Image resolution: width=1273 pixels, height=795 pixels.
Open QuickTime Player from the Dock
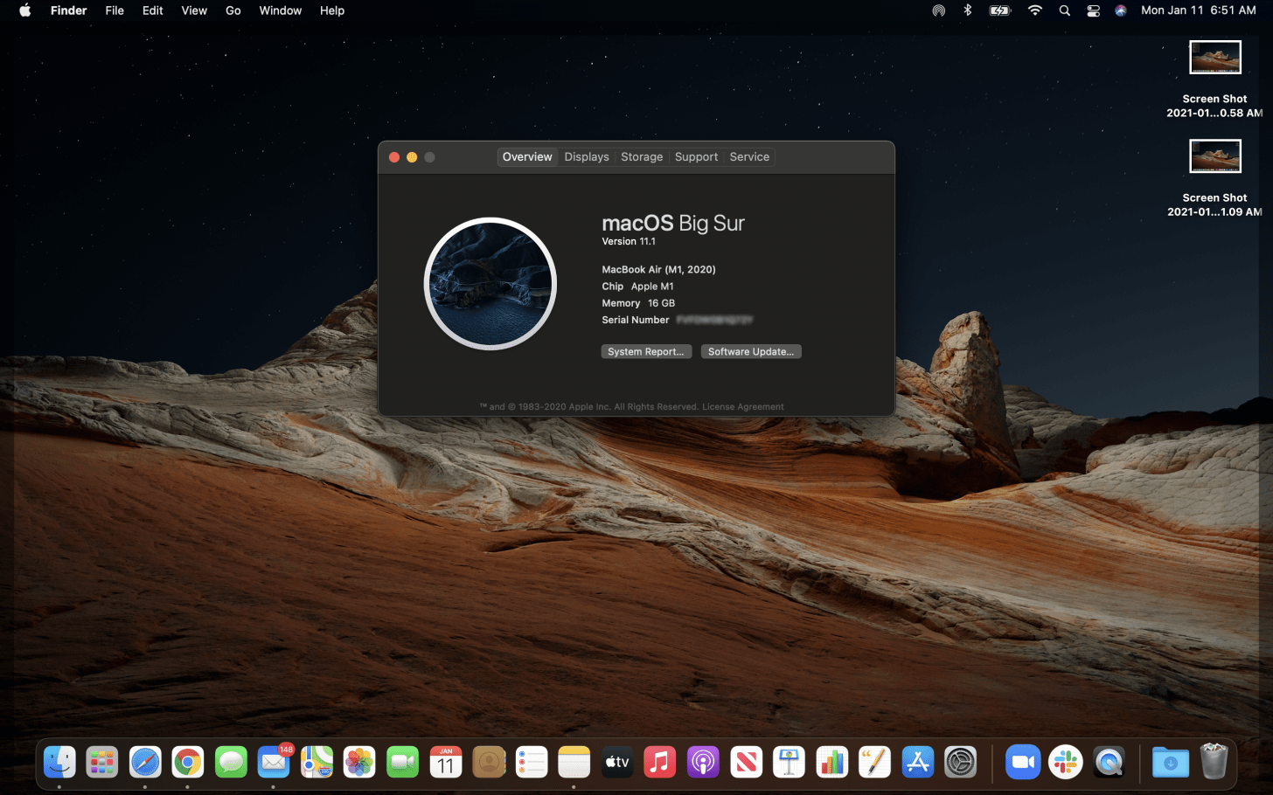pos(1110,762)
